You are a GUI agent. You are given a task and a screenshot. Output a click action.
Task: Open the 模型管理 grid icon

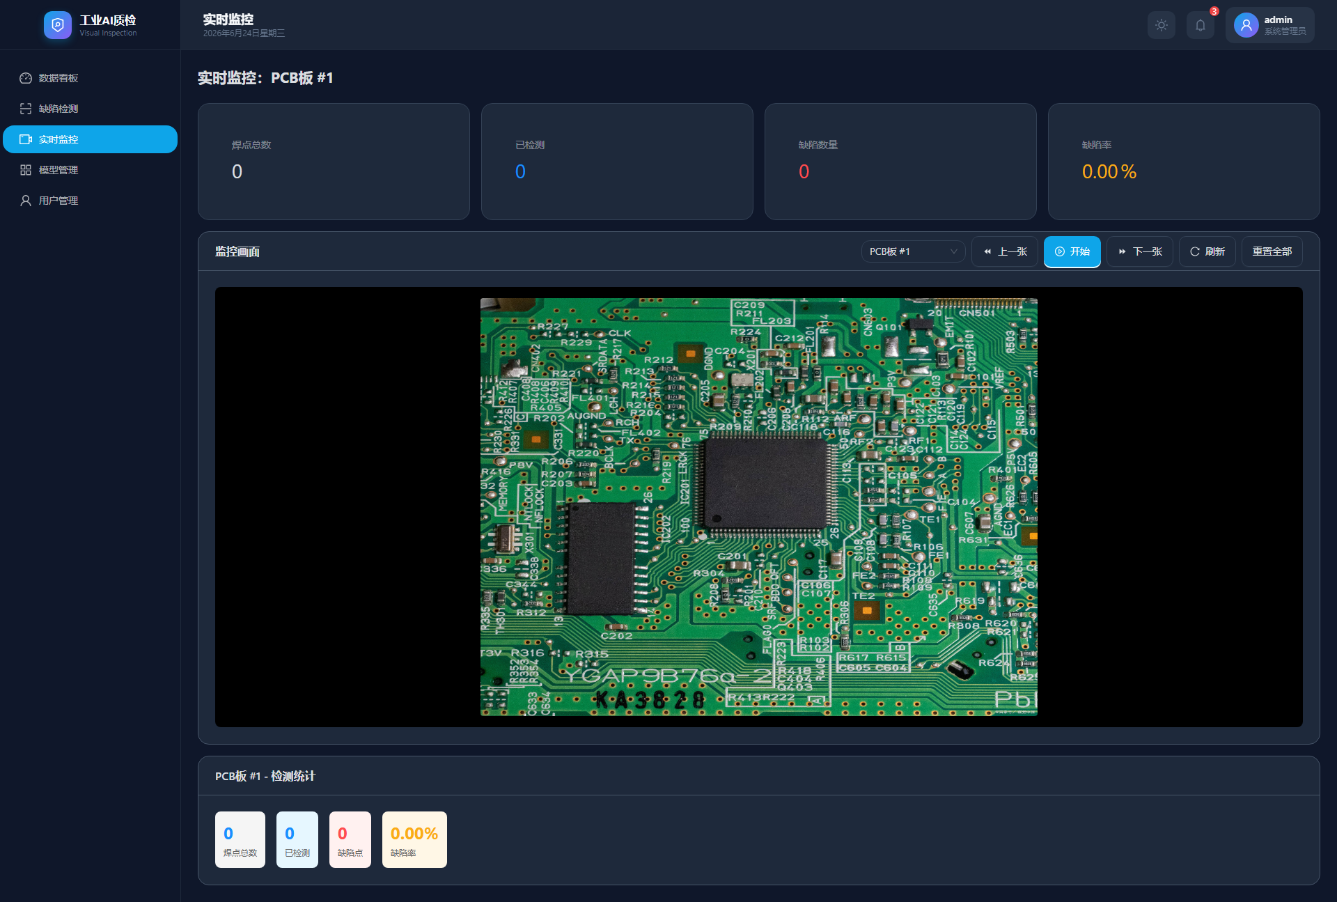tap(26, 170)
